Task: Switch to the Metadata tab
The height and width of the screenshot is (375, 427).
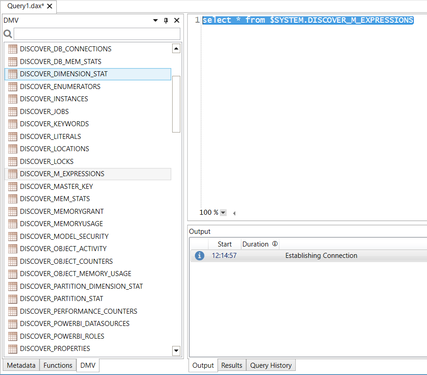Action: point(21,365)
